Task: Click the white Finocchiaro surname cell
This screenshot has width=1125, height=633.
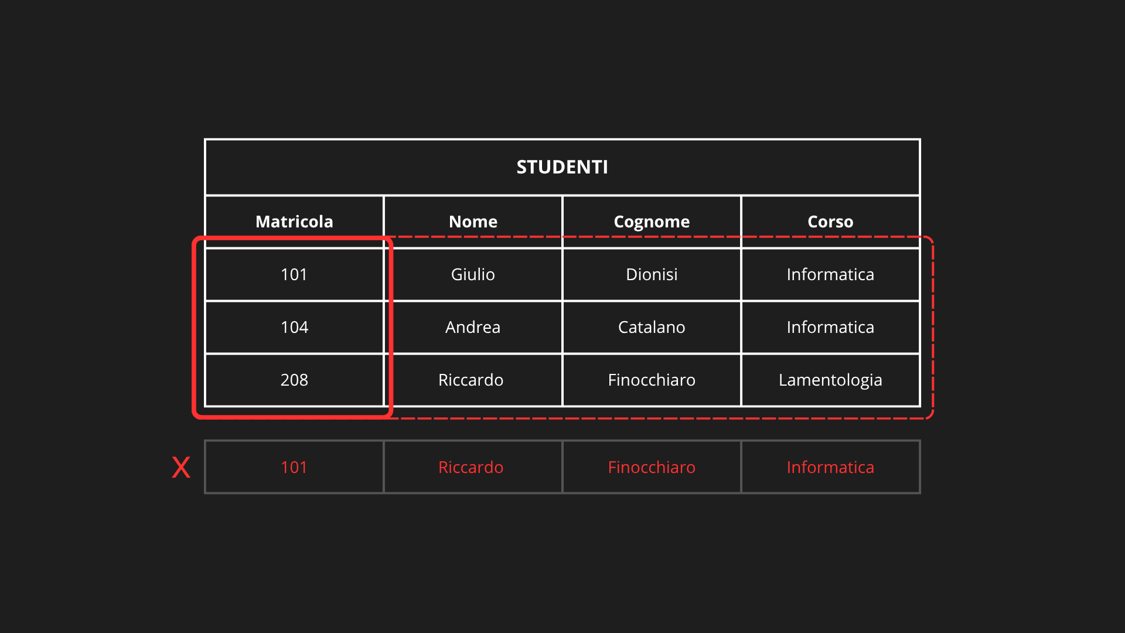Action: coord(652,380)
